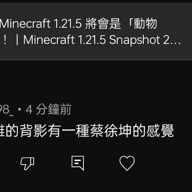Viewport: 192px width, 192px height.
Task: Click the comment text 背影有一種蔡徐坤的感覺
Action: [x=97, y=131]
